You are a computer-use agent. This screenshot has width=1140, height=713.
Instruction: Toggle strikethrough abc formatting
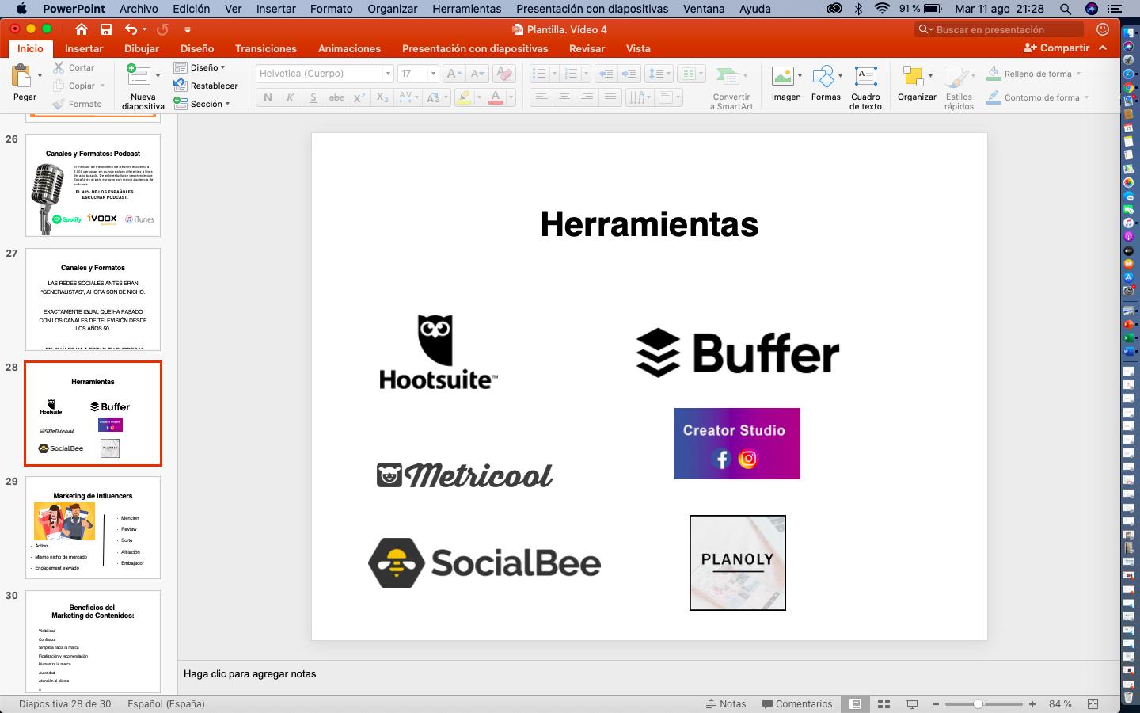point(336,97)
